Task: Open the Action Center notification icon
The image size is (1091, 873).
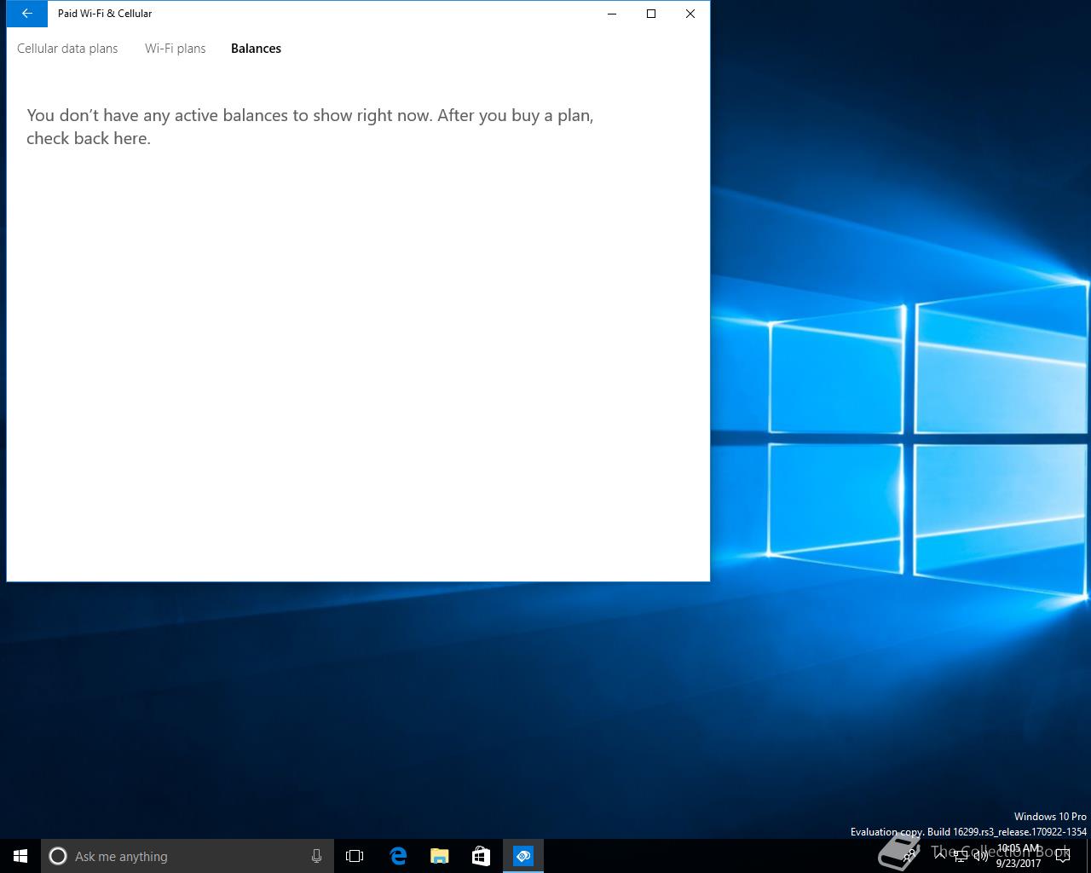Action: (1063, 856)
